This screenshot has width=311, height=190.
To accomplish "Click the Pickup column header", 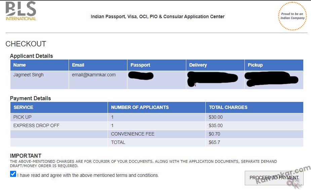I will point(274,65).
